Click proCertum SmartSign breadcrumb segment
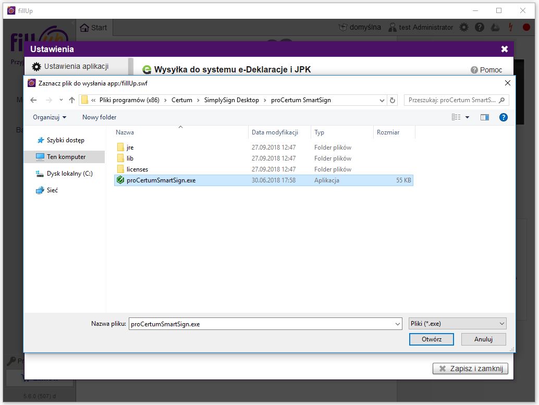This screenshot has width=539, height=405. point(301,100)
